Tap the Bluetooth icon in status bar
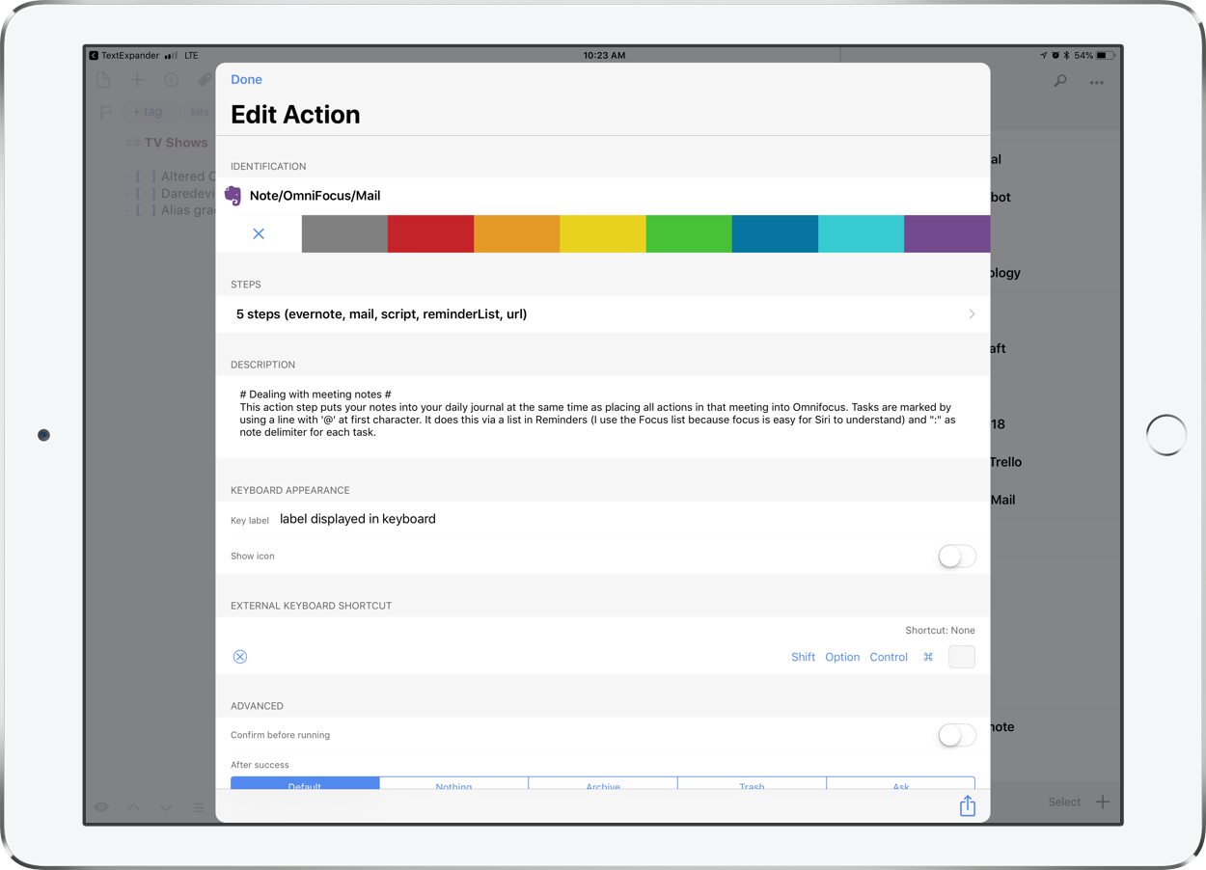1206x870 pixels. tap(1066, 56)
